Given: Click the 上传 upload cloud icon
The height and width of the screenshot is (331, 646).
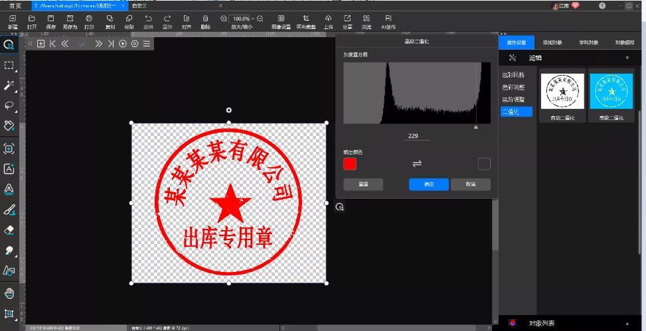Looking at the screenshot, I should (x=329, y=19).
